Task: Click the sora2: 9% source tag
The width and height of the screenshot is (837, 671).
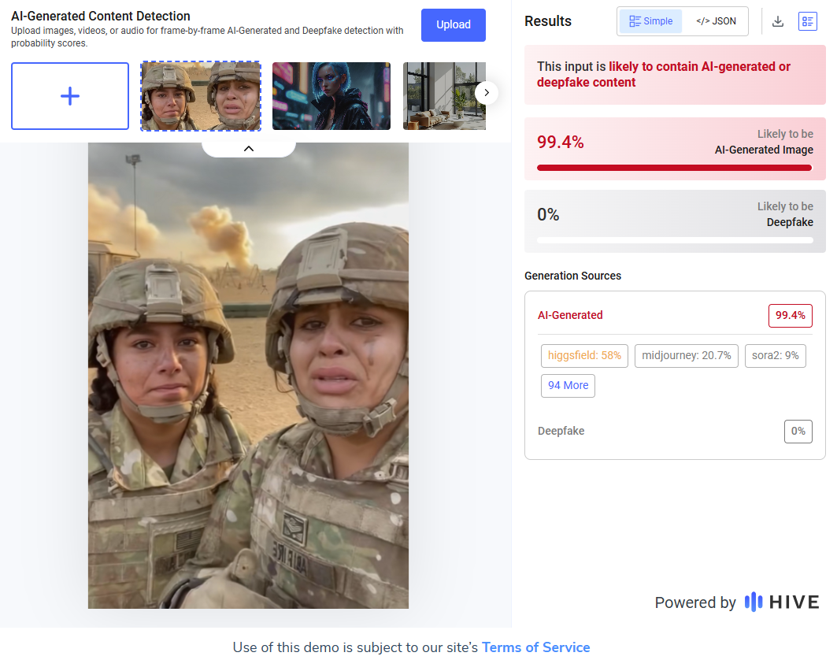Action: (775, 356)
